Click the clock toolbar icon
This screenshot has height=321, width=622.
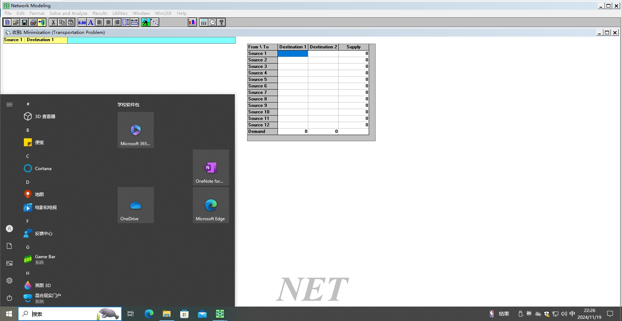coord(212,22)
